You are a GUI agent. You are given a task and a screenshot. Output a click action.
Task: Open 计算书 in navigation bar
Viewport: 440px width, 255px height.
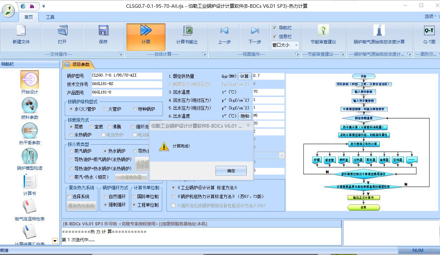click(30, 184)
